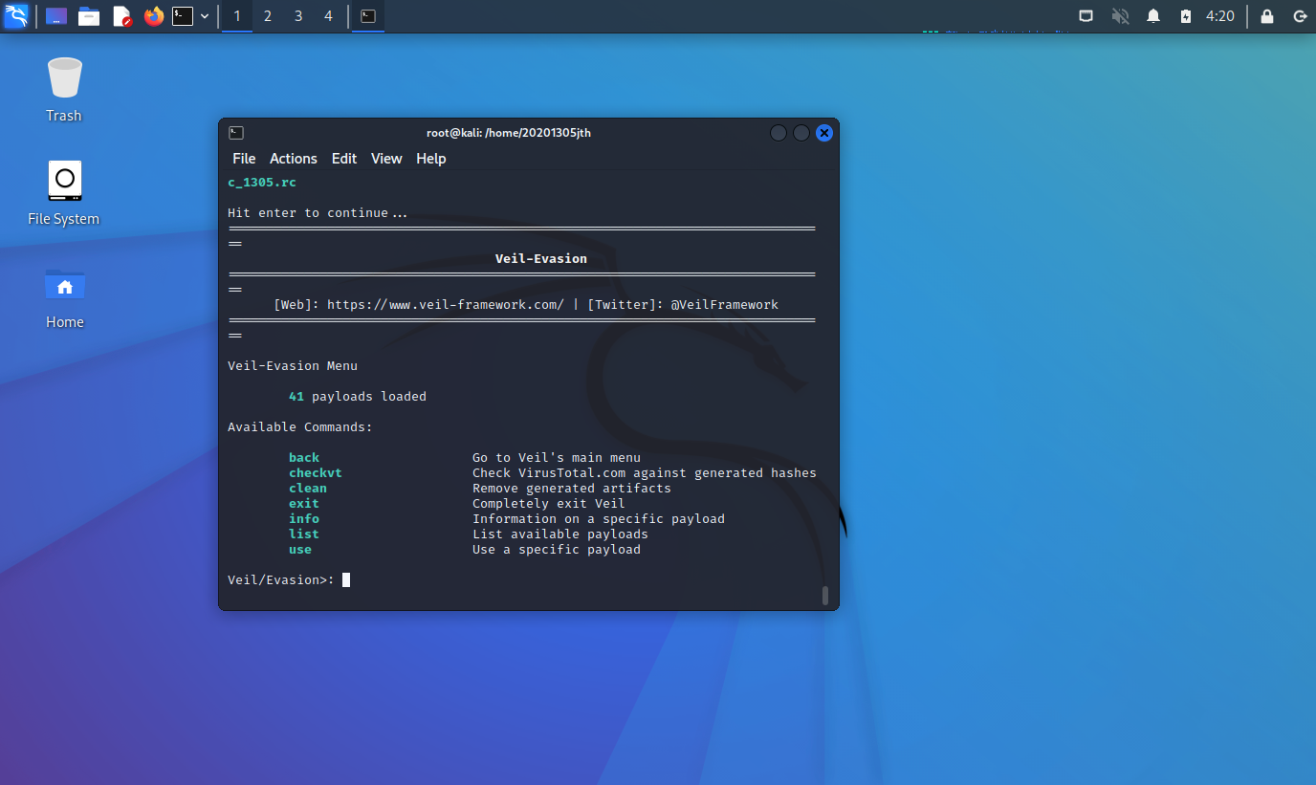The width and height of the screenshot is (1316, 785).
Task: Maximize the terminal window
Action: [x=801, y=133]
